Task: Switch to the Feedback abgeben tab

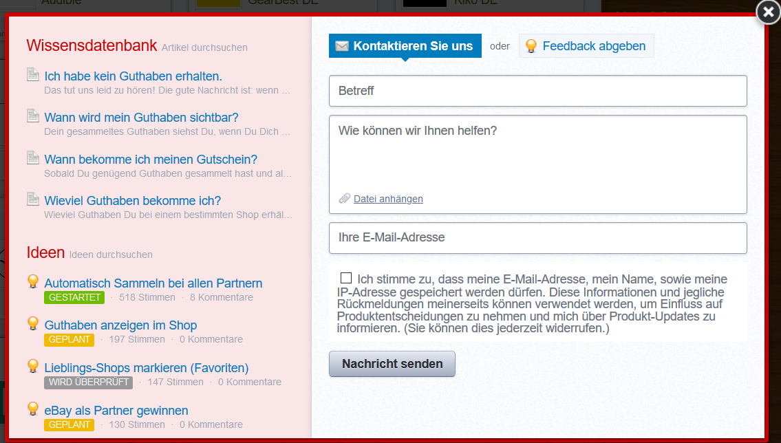Action: click(x=586, y=46)
